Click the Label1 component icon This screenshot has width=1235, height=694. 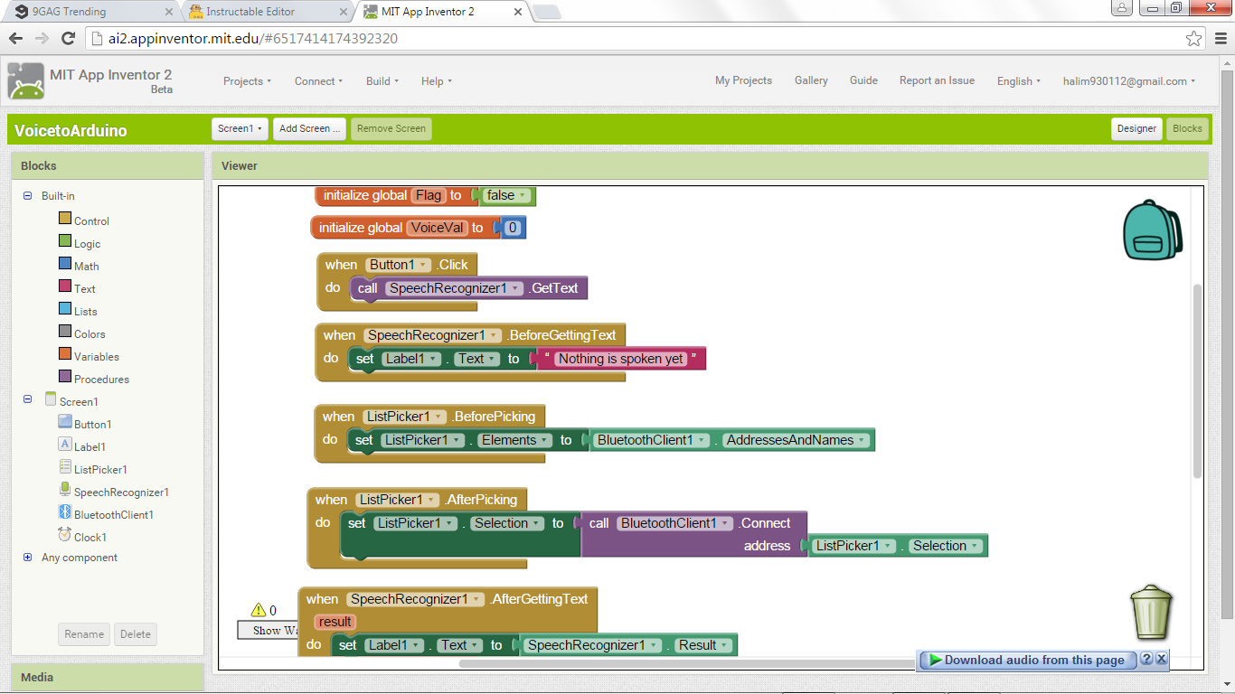64,445
